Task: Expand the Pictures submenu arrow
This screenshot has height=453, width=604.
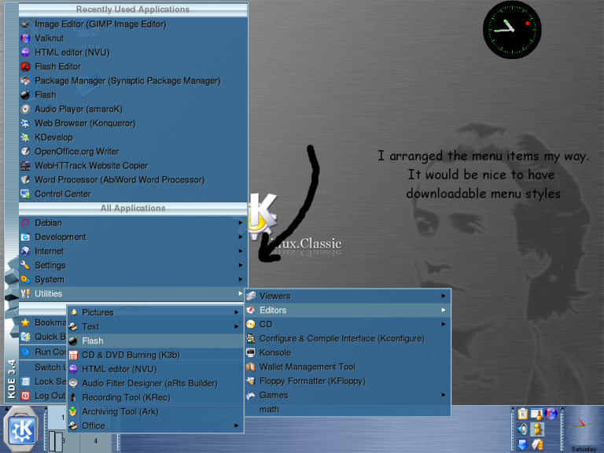Action: tap(236, 312)
